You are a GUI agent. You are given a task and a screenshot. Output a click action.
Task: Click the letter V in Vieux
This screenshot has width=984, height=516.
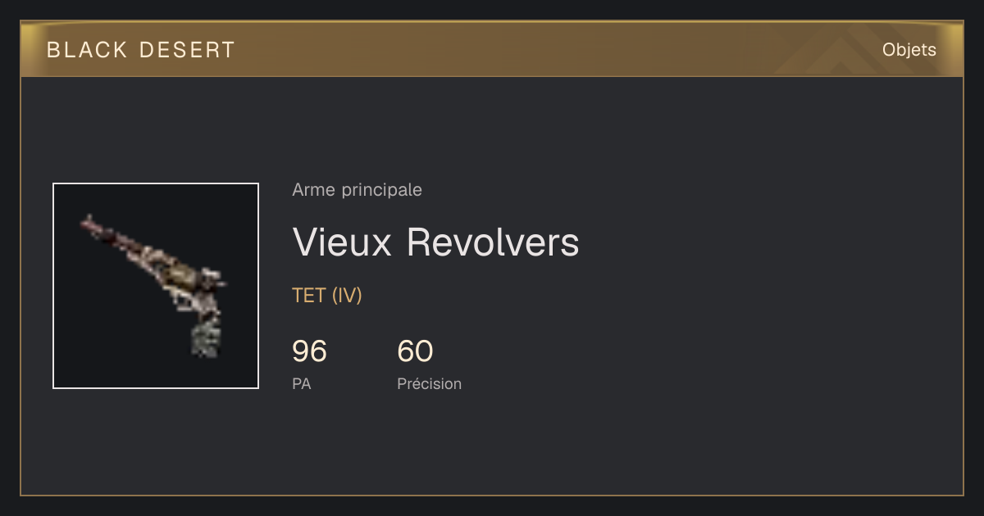tap(304, 242)
